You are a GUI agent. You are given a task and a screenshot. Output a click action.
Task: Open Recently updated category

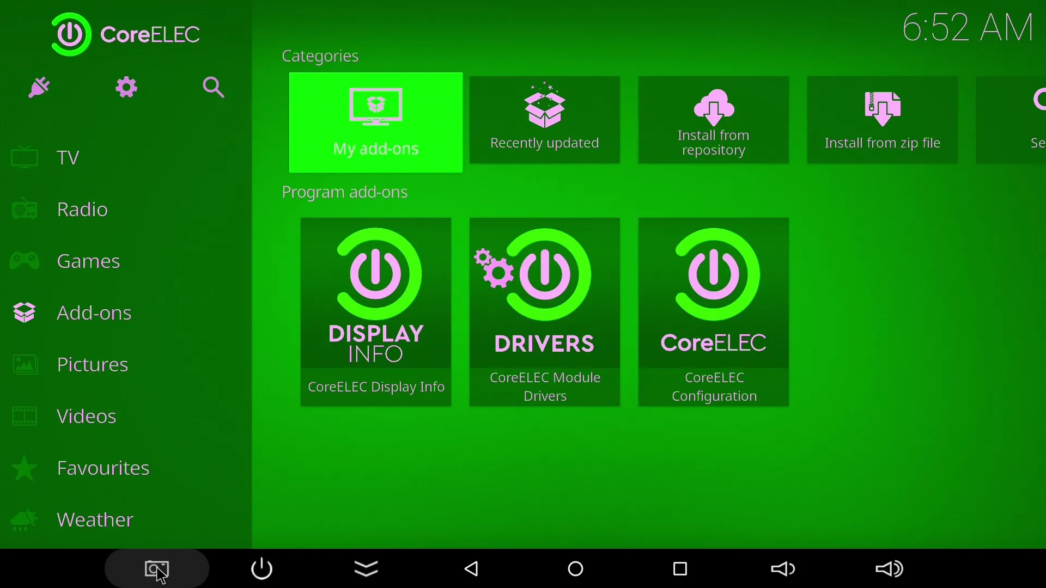[x=544, y=120]
